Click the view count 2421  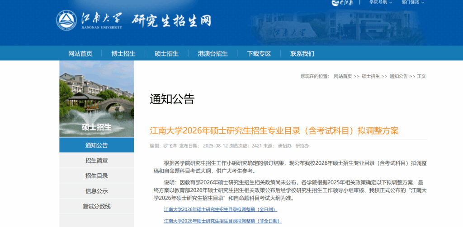(257, 146)
